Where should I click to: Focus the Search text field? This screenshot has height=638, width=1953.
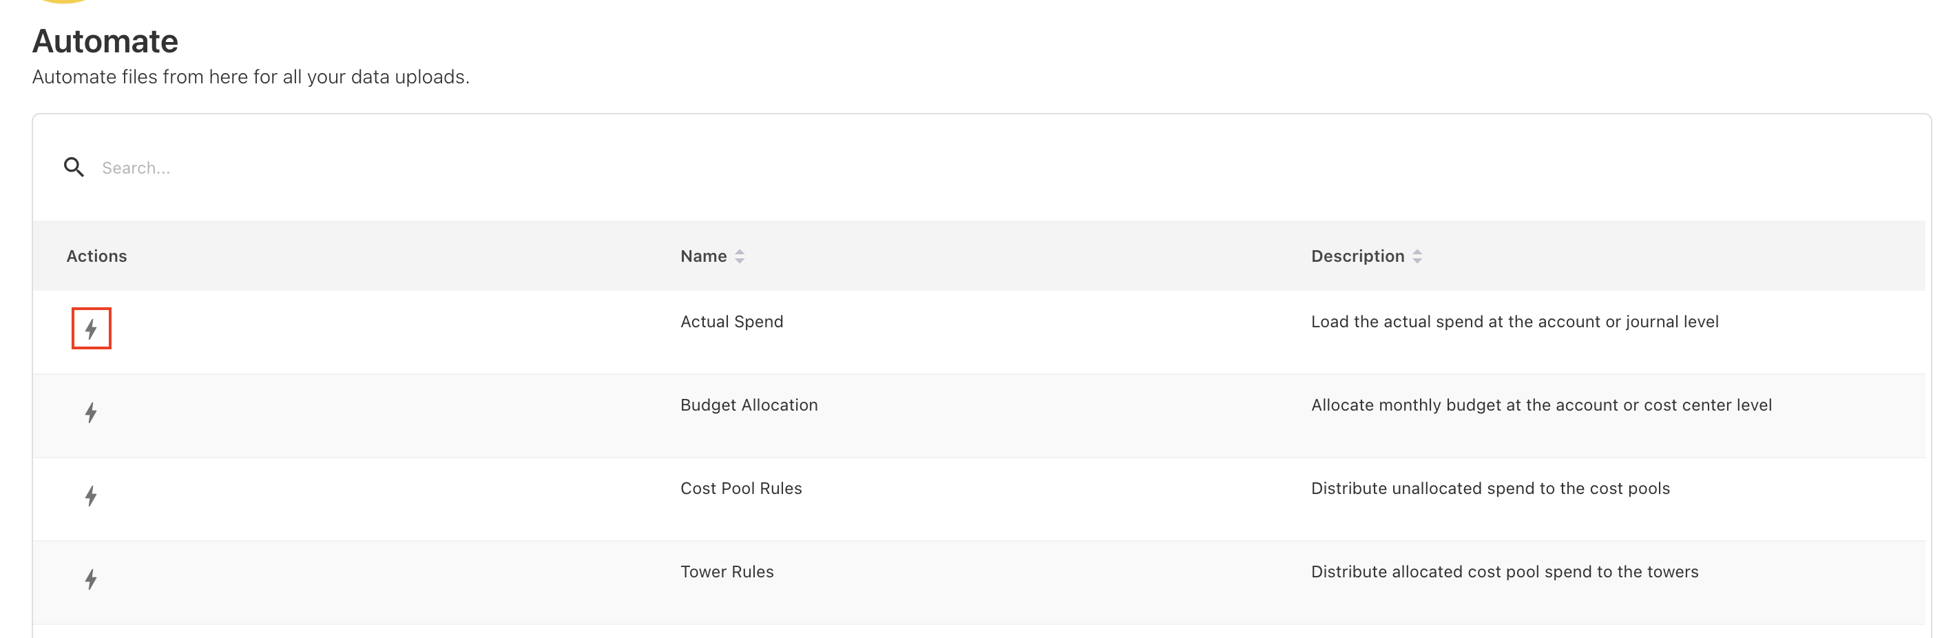[455, 167]
